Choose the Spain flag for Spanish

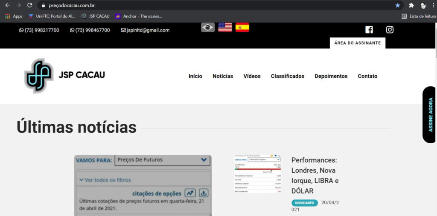(x=242, y=28)
